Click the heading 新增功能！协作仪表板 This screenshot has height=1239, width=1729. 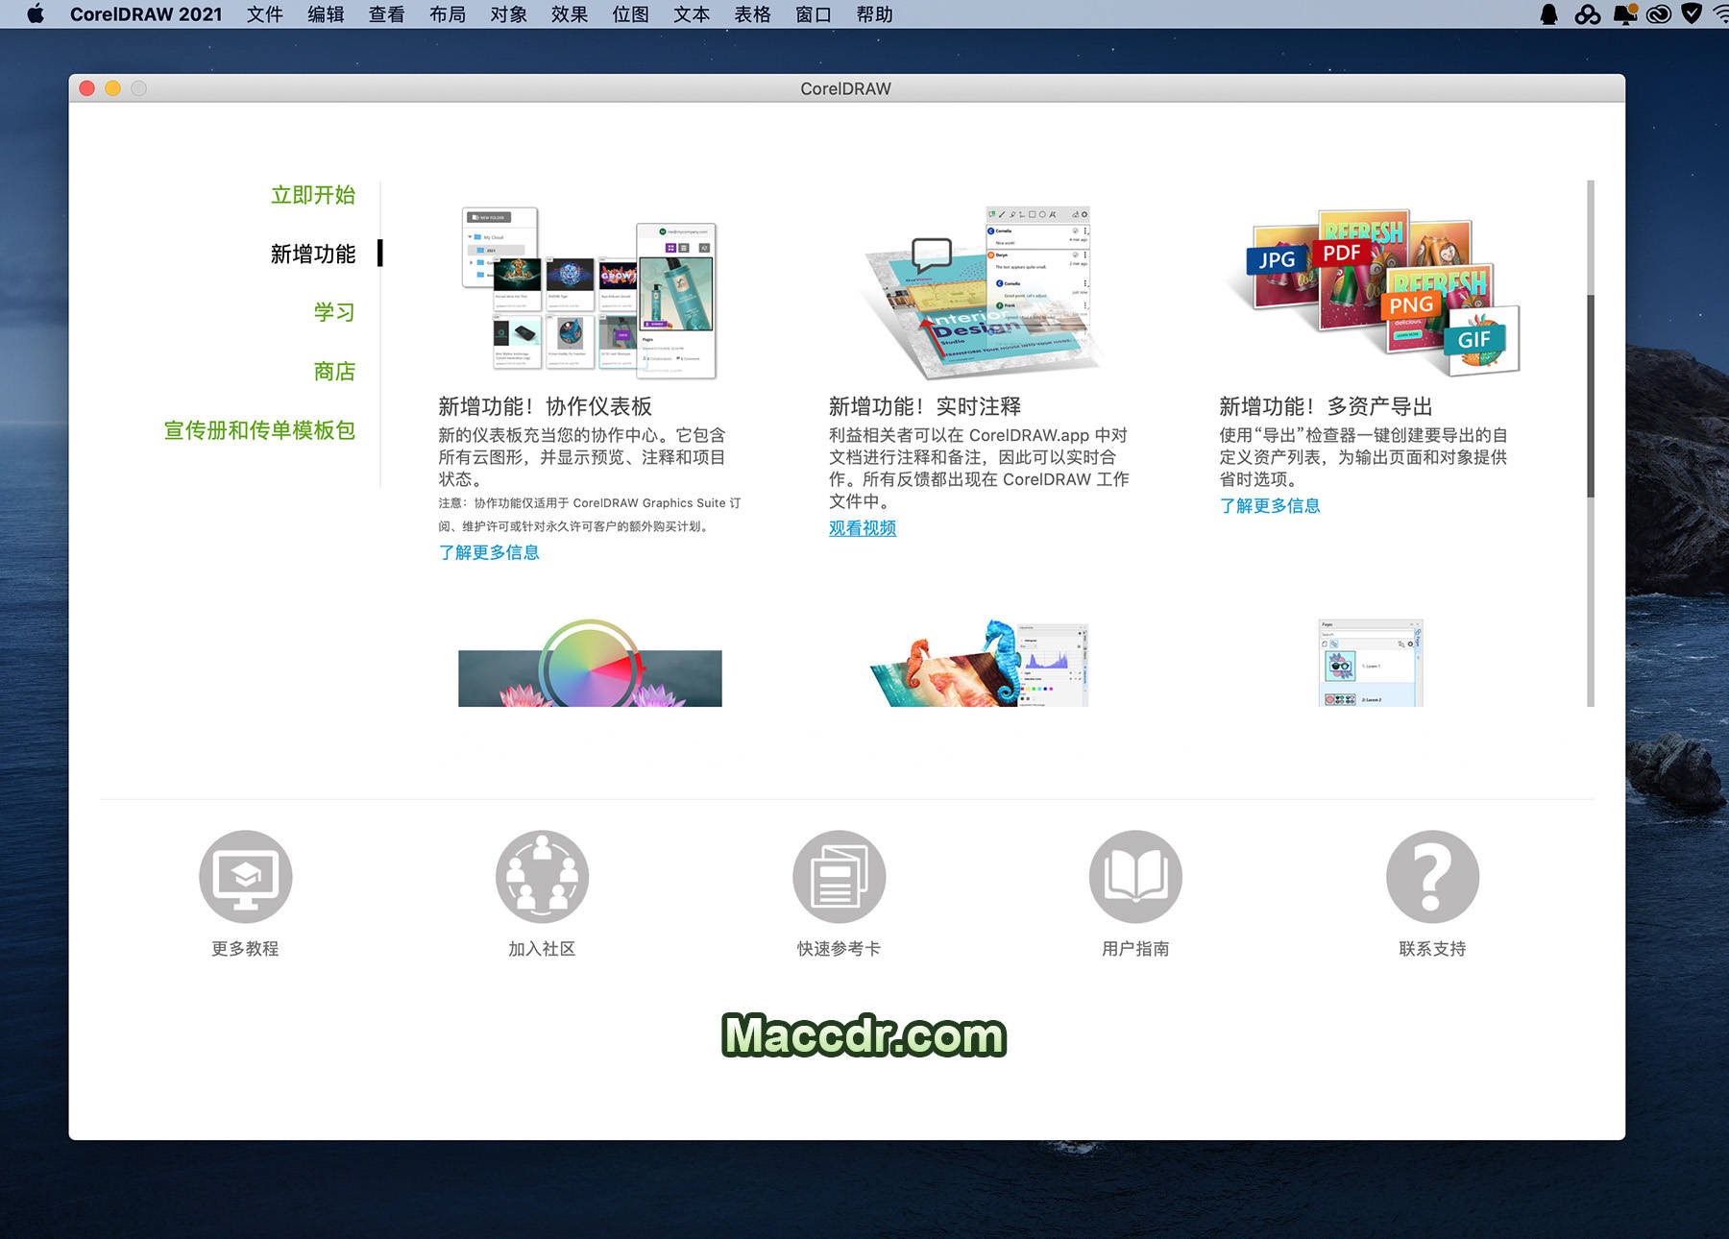point(545,406)
